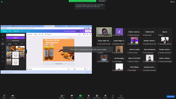Select Nabilah Syifa's participant tile
The height and width of the screenshot is (99, 176).
pos(150,32)
